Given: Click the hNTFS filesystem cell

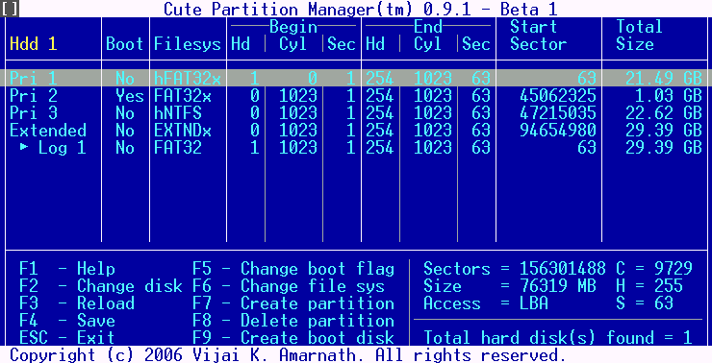Looking at the screenshot, I should pyautogui.click(x=178, y=113).
